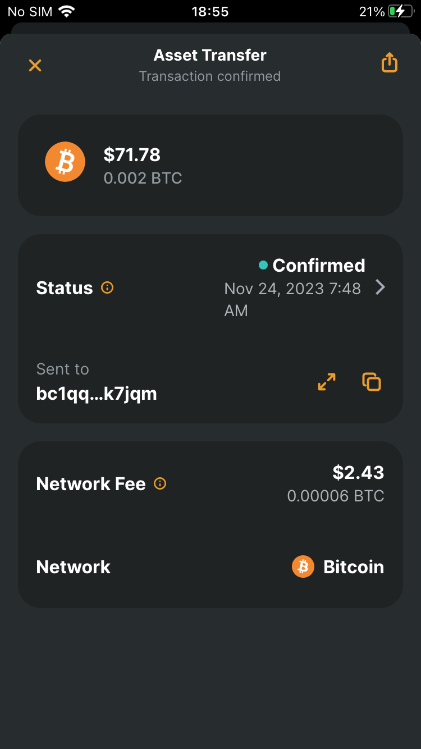Tap the small Bitcoin network icon
The image size is (421, 749).
tap(303, 567)
